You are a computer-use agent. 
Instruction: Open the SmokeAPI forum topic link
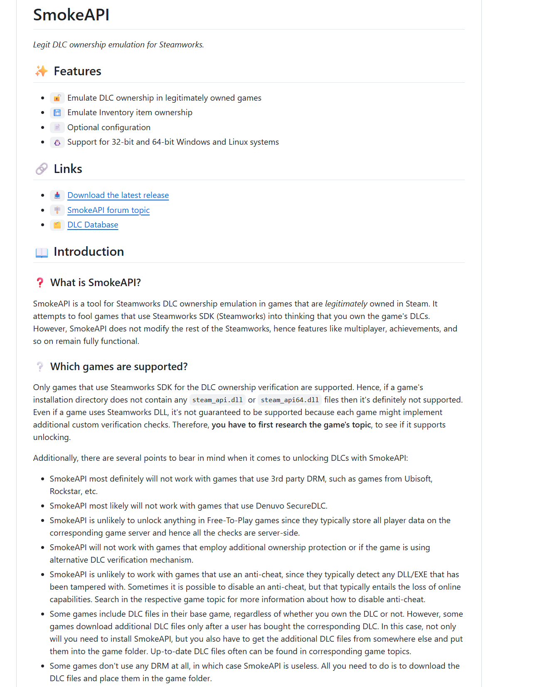pyautogui.click(x=109, y=210)
